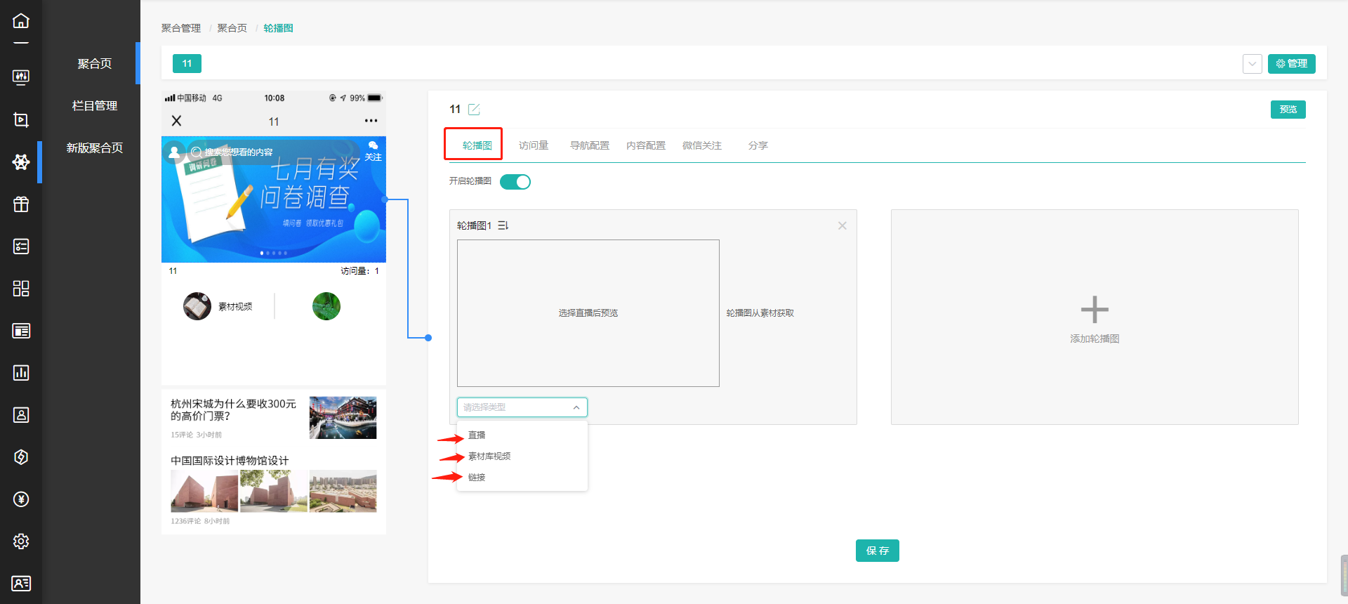Click the edit pencil icon beside title 11
This screenshot has width=1348, height=604.
pos(474,109)
